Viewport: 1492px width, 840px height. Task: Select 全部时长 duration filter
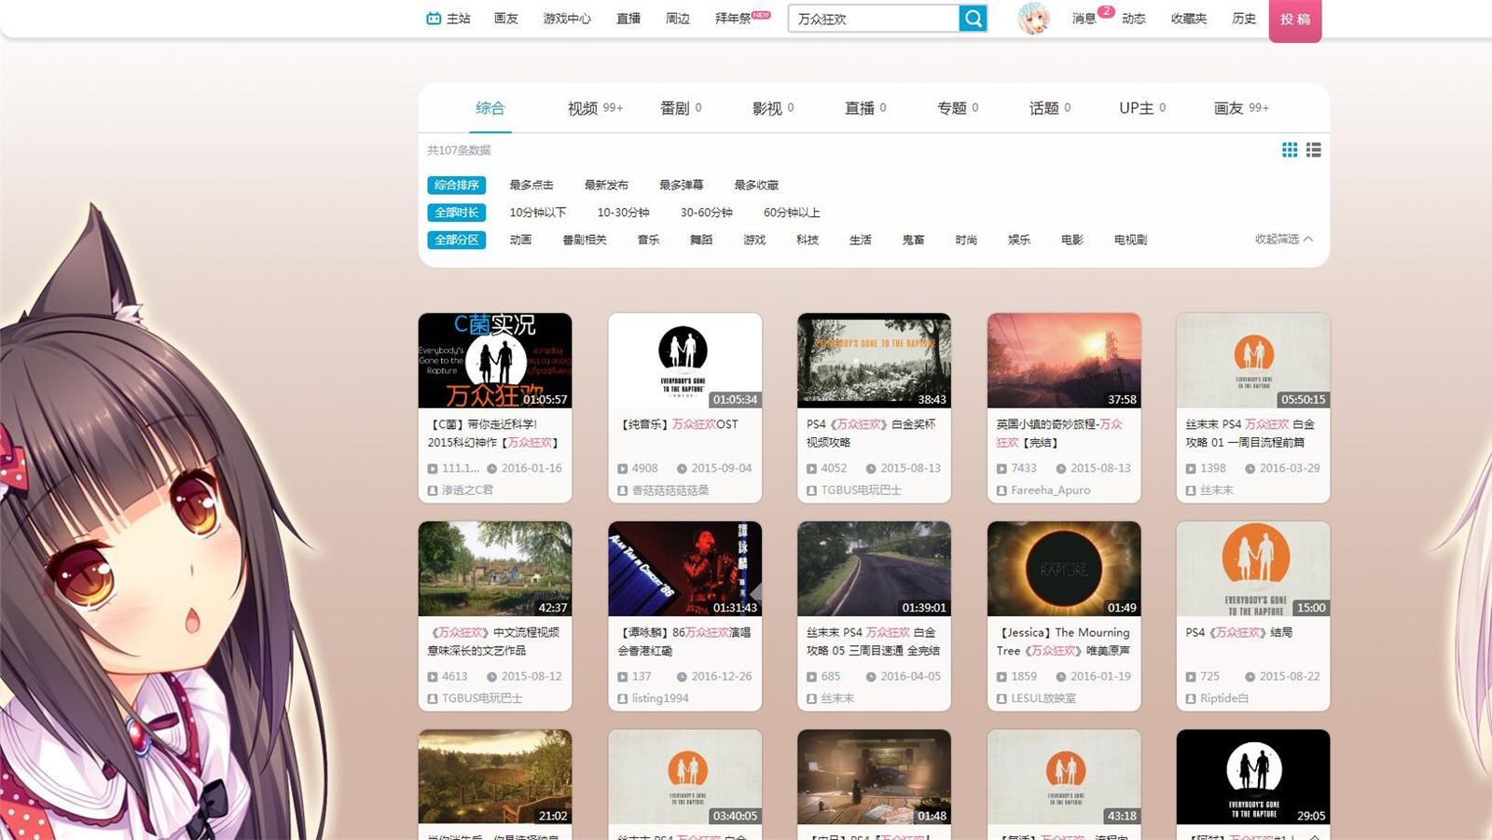tap(457, 213)
